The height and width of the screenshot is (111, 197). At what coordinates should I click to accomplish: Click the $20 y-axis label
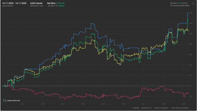(x=191, y=75)
